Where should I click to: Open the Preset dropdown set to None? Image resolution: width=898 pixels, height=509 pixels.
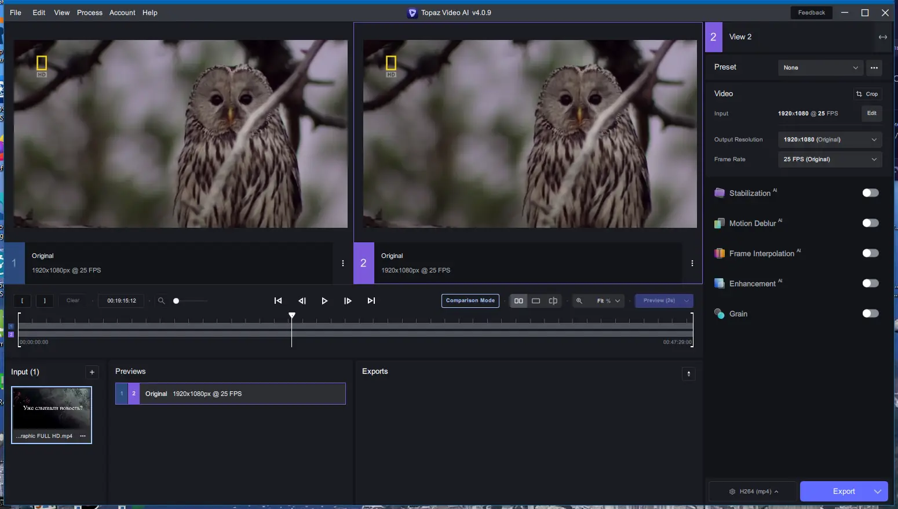820,68
